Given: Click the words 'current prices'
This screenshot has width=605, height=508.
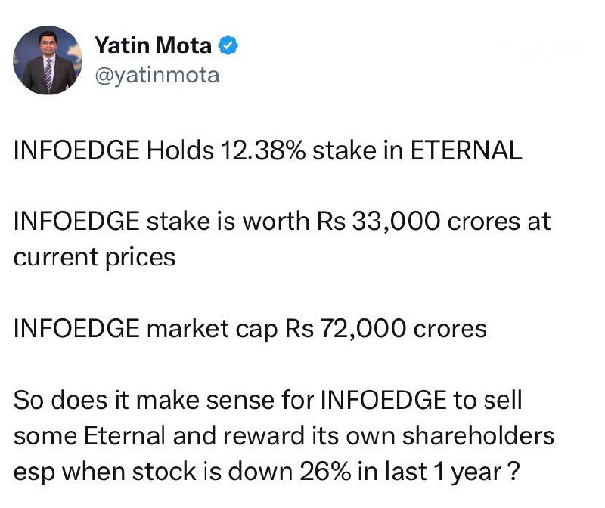Looking at the screenshot, I should [95, 257].
